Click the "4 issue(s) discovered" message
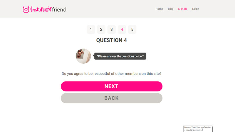235x132 pixels. (193, 130)
